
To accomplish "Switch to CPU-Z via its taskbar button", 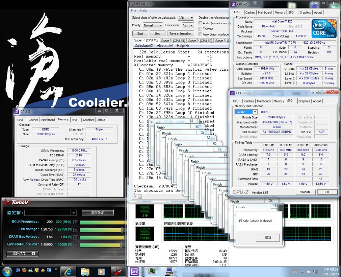I will (134, 272).
